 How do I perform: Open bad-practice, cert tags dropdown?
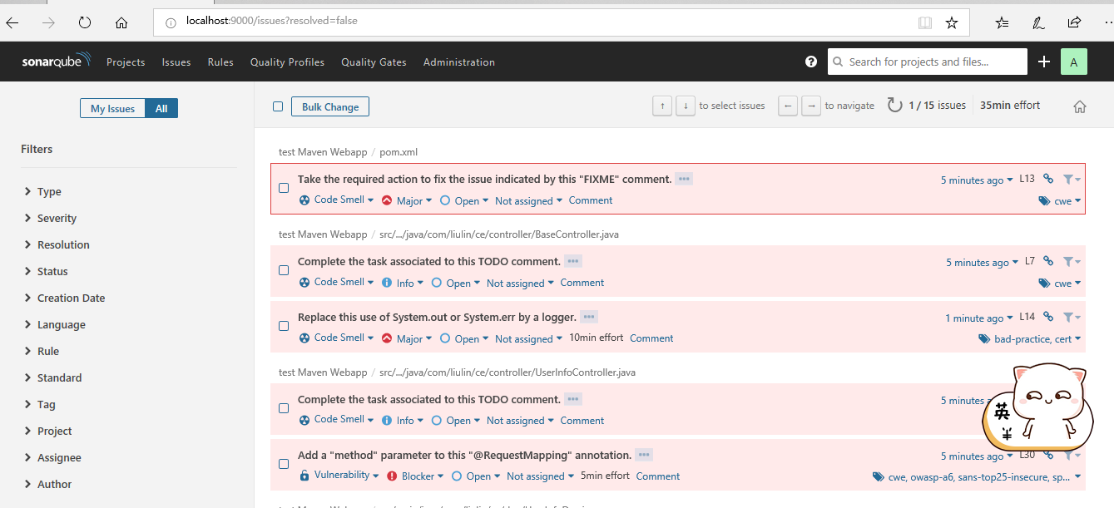point(1031,338)
